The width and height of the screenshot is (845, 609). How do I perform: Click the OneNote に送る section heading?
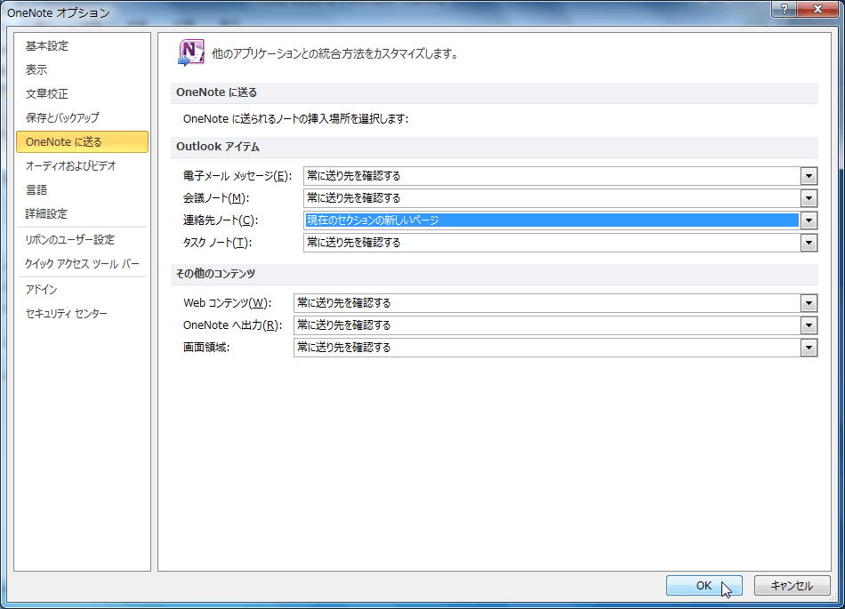pyautogui.click(x=217, y=92)
